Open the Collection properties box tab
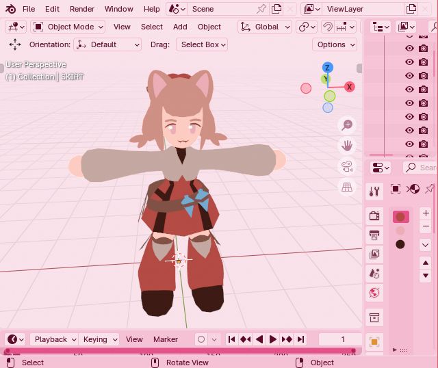 (374, 317)
